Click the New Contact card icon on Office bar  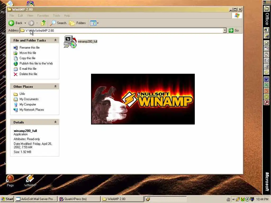coord(266,61)
